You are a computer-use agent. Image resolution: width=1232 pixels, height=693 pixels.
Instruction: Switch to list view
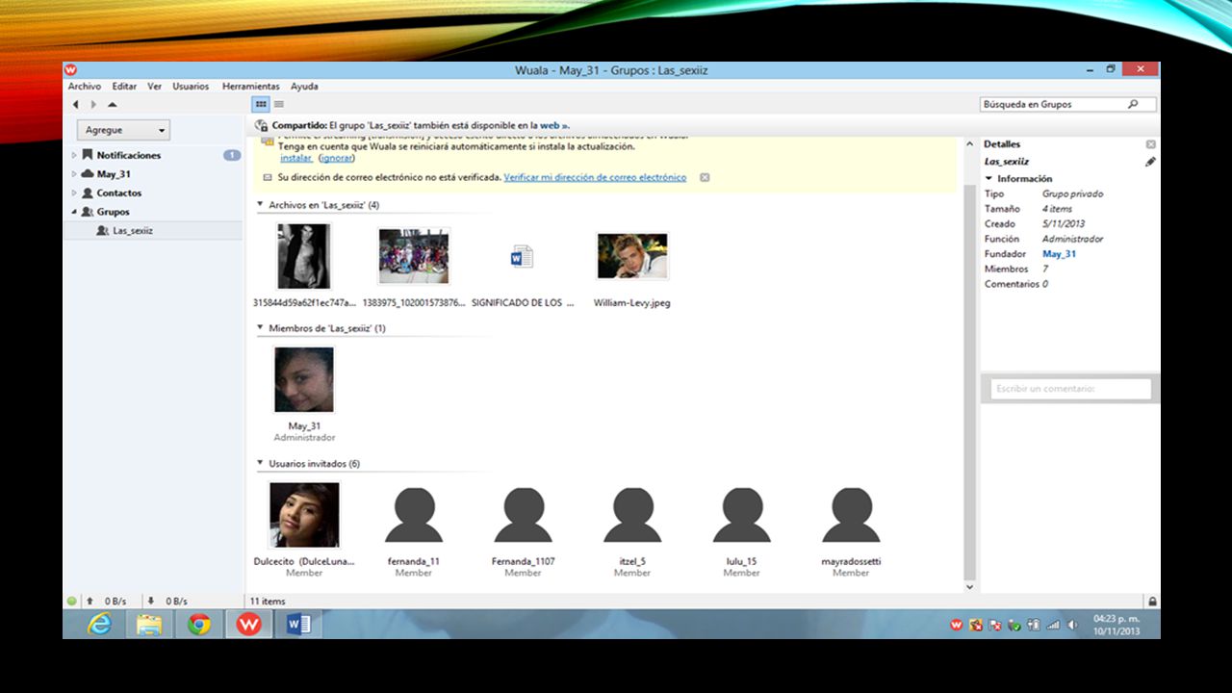point(278,104)
